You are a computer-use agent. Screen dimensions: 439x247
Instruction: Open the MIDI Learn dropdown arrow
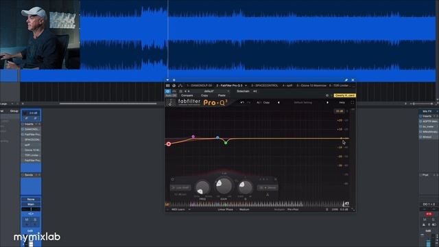[x=189, y=209]
